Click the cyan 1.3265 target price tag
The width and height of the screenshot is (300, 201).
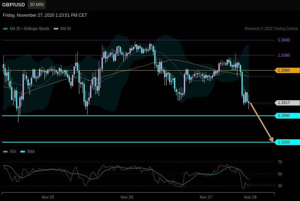click(x=287, y=142)
